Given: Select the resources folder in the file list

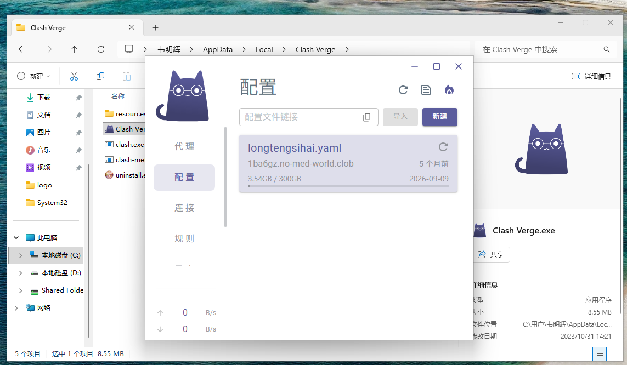Looking at the screenshot, I should 125,114.
